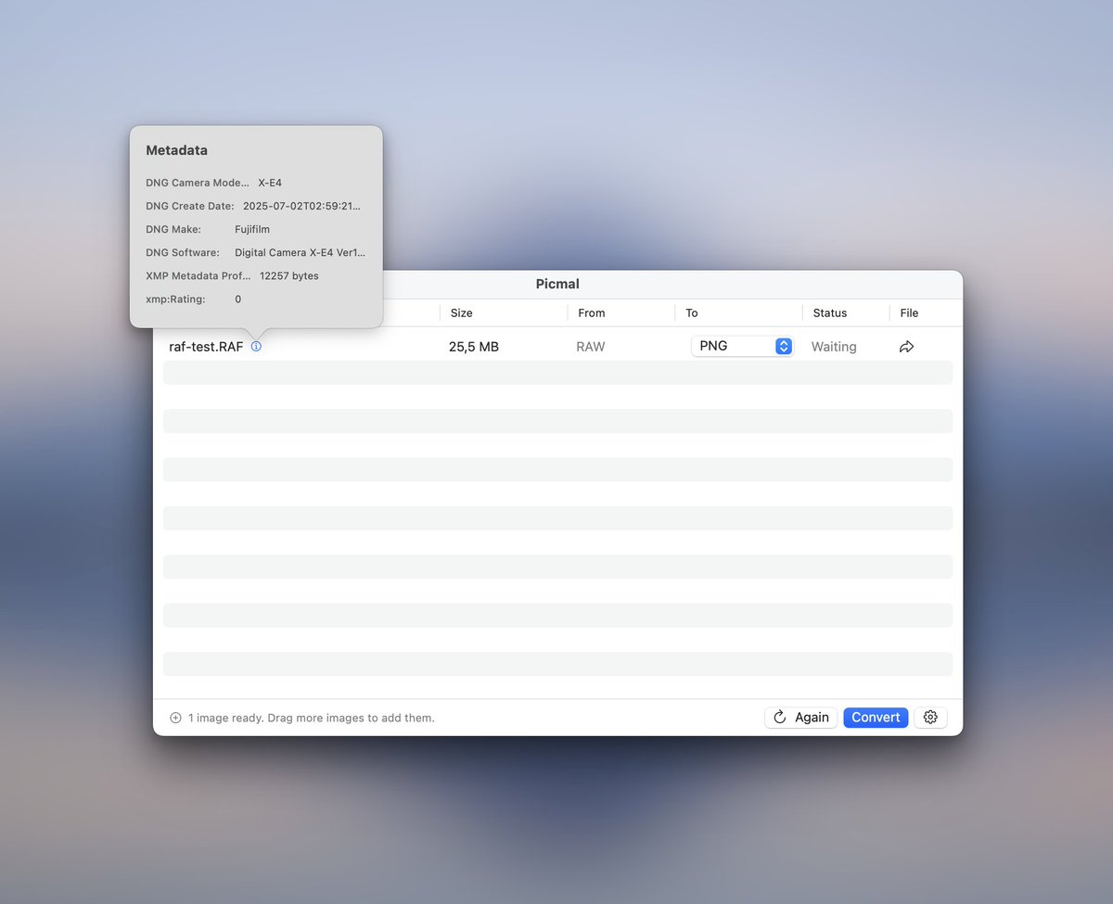Click the share arrow in File column
The height and width of the screenshot is (904, 1113).
point(906,346)
